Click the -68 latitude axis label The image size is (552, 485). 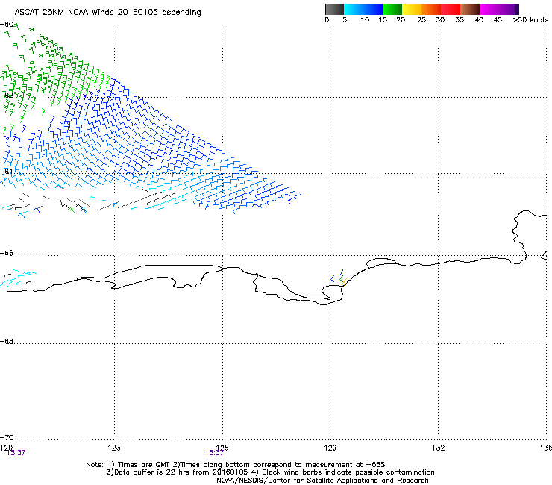(7, 341)
